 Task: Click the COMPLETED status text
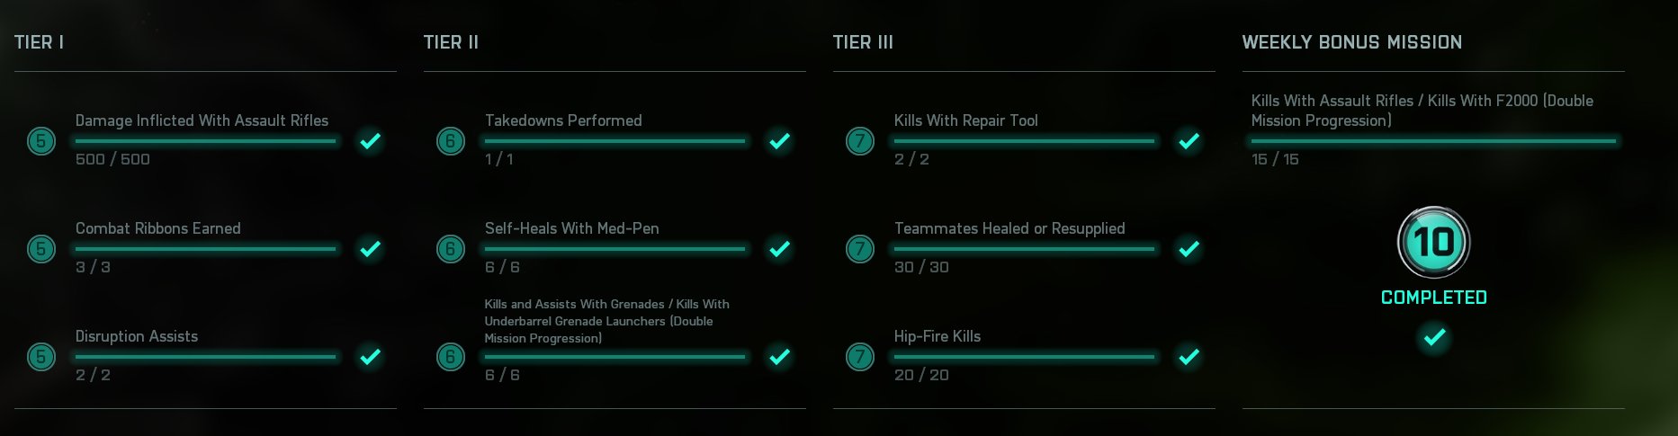[1433, 298]
